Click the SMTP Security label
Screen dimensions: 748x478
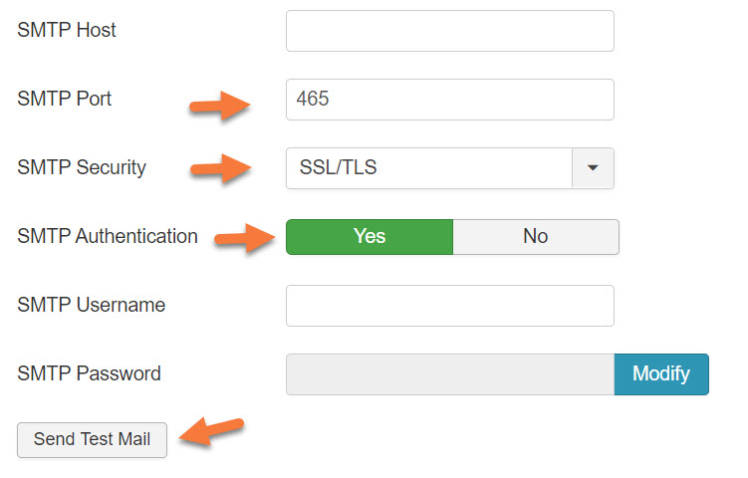pos(82,168)
